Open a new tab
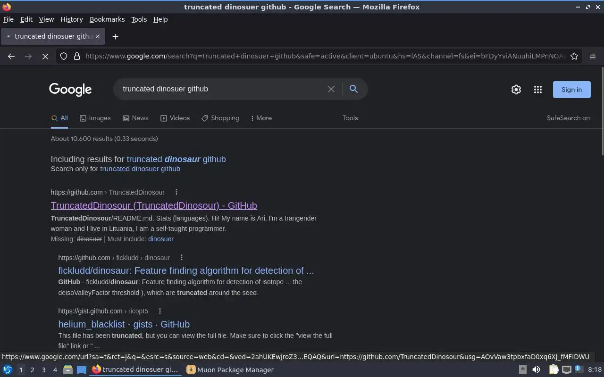604x377 pixels. [115, 36]
